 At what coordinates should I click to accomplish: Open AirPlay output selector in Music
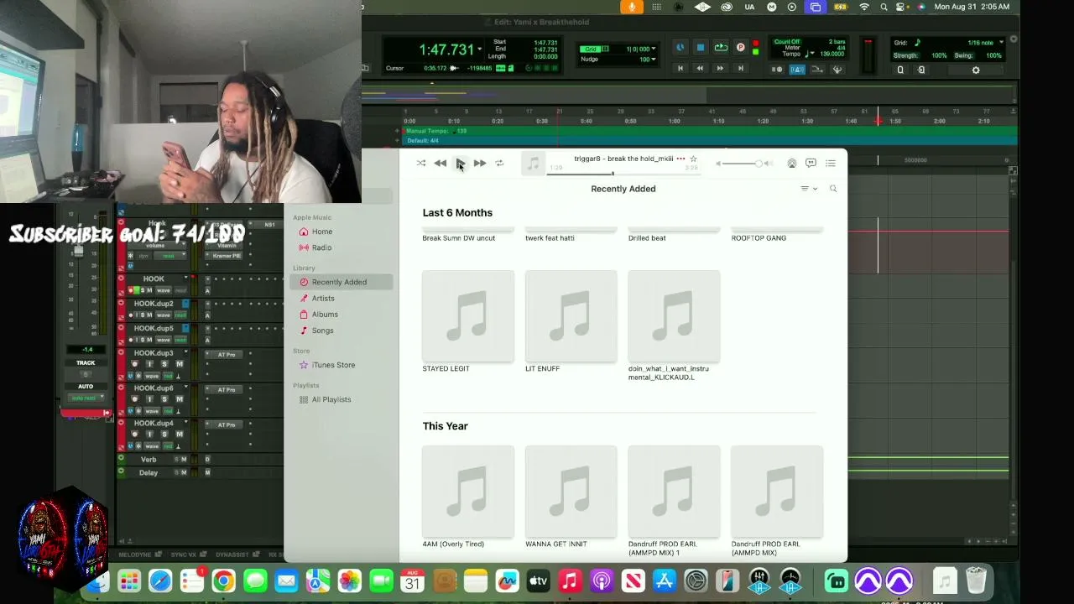pyautogui.click(x=791, y=164)
